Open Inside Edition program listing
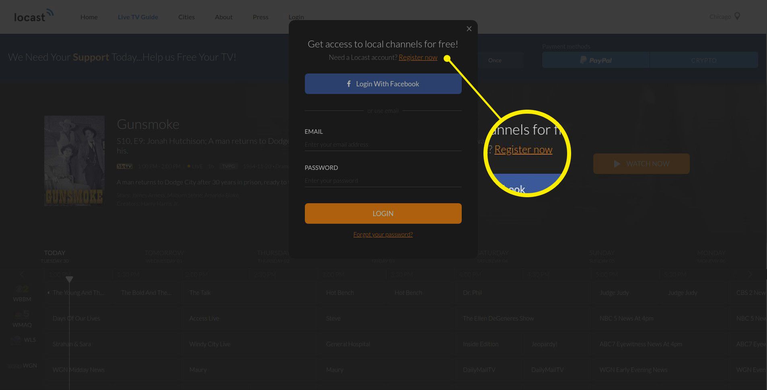The width and height of the screenshot is (767, 390). (x=481, y=344)
